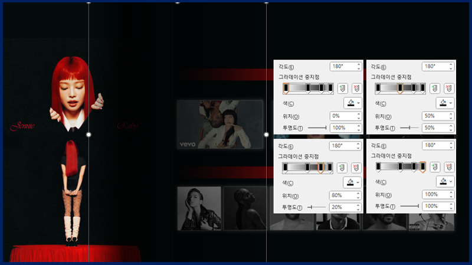
Task: Click the "Jennie" script text
Action: [22, 126]
